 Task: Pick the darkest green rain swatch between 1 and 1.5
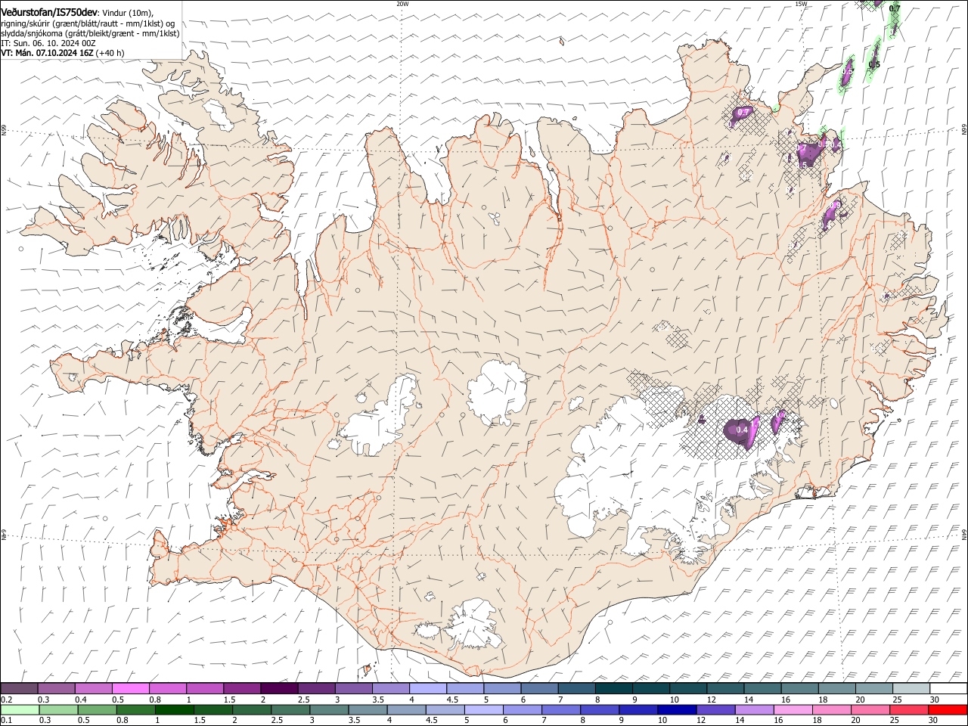(174, 709)
